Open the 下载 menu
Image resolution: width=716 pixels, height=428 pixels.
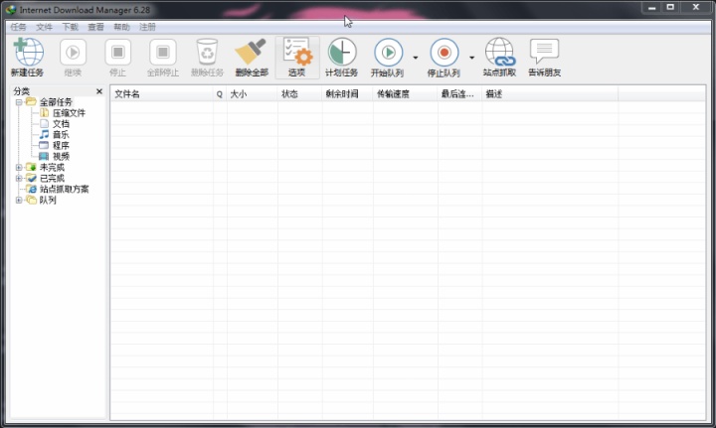click(x=71, y=27)
